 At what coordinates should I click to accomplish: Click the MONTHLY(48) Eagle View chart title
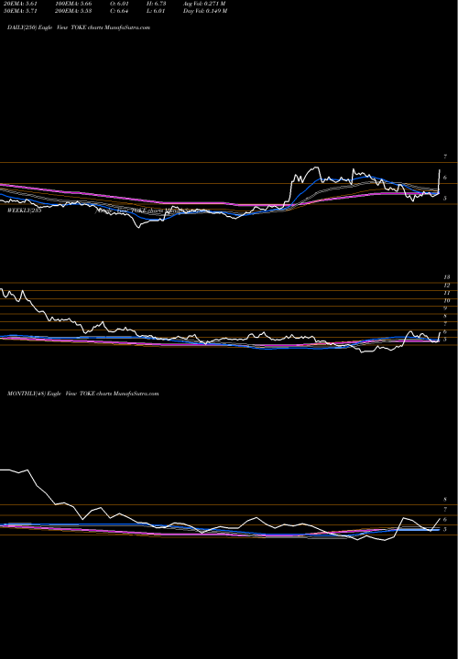point(82,394)
